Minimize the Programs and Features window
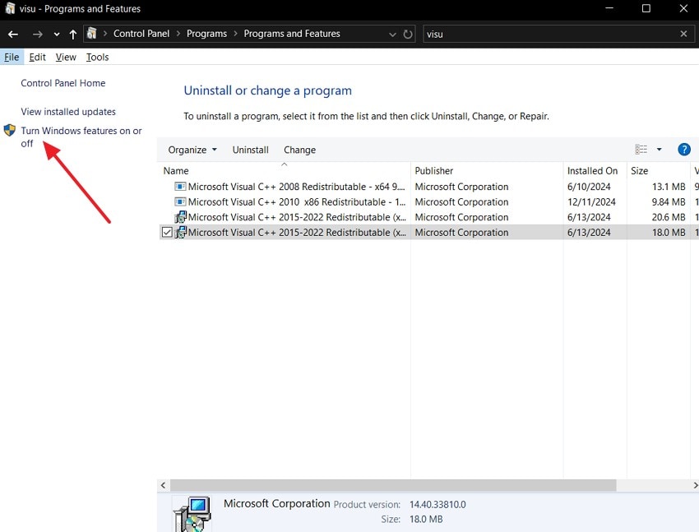This screenshot has width=699, height=532. [609, 8]
